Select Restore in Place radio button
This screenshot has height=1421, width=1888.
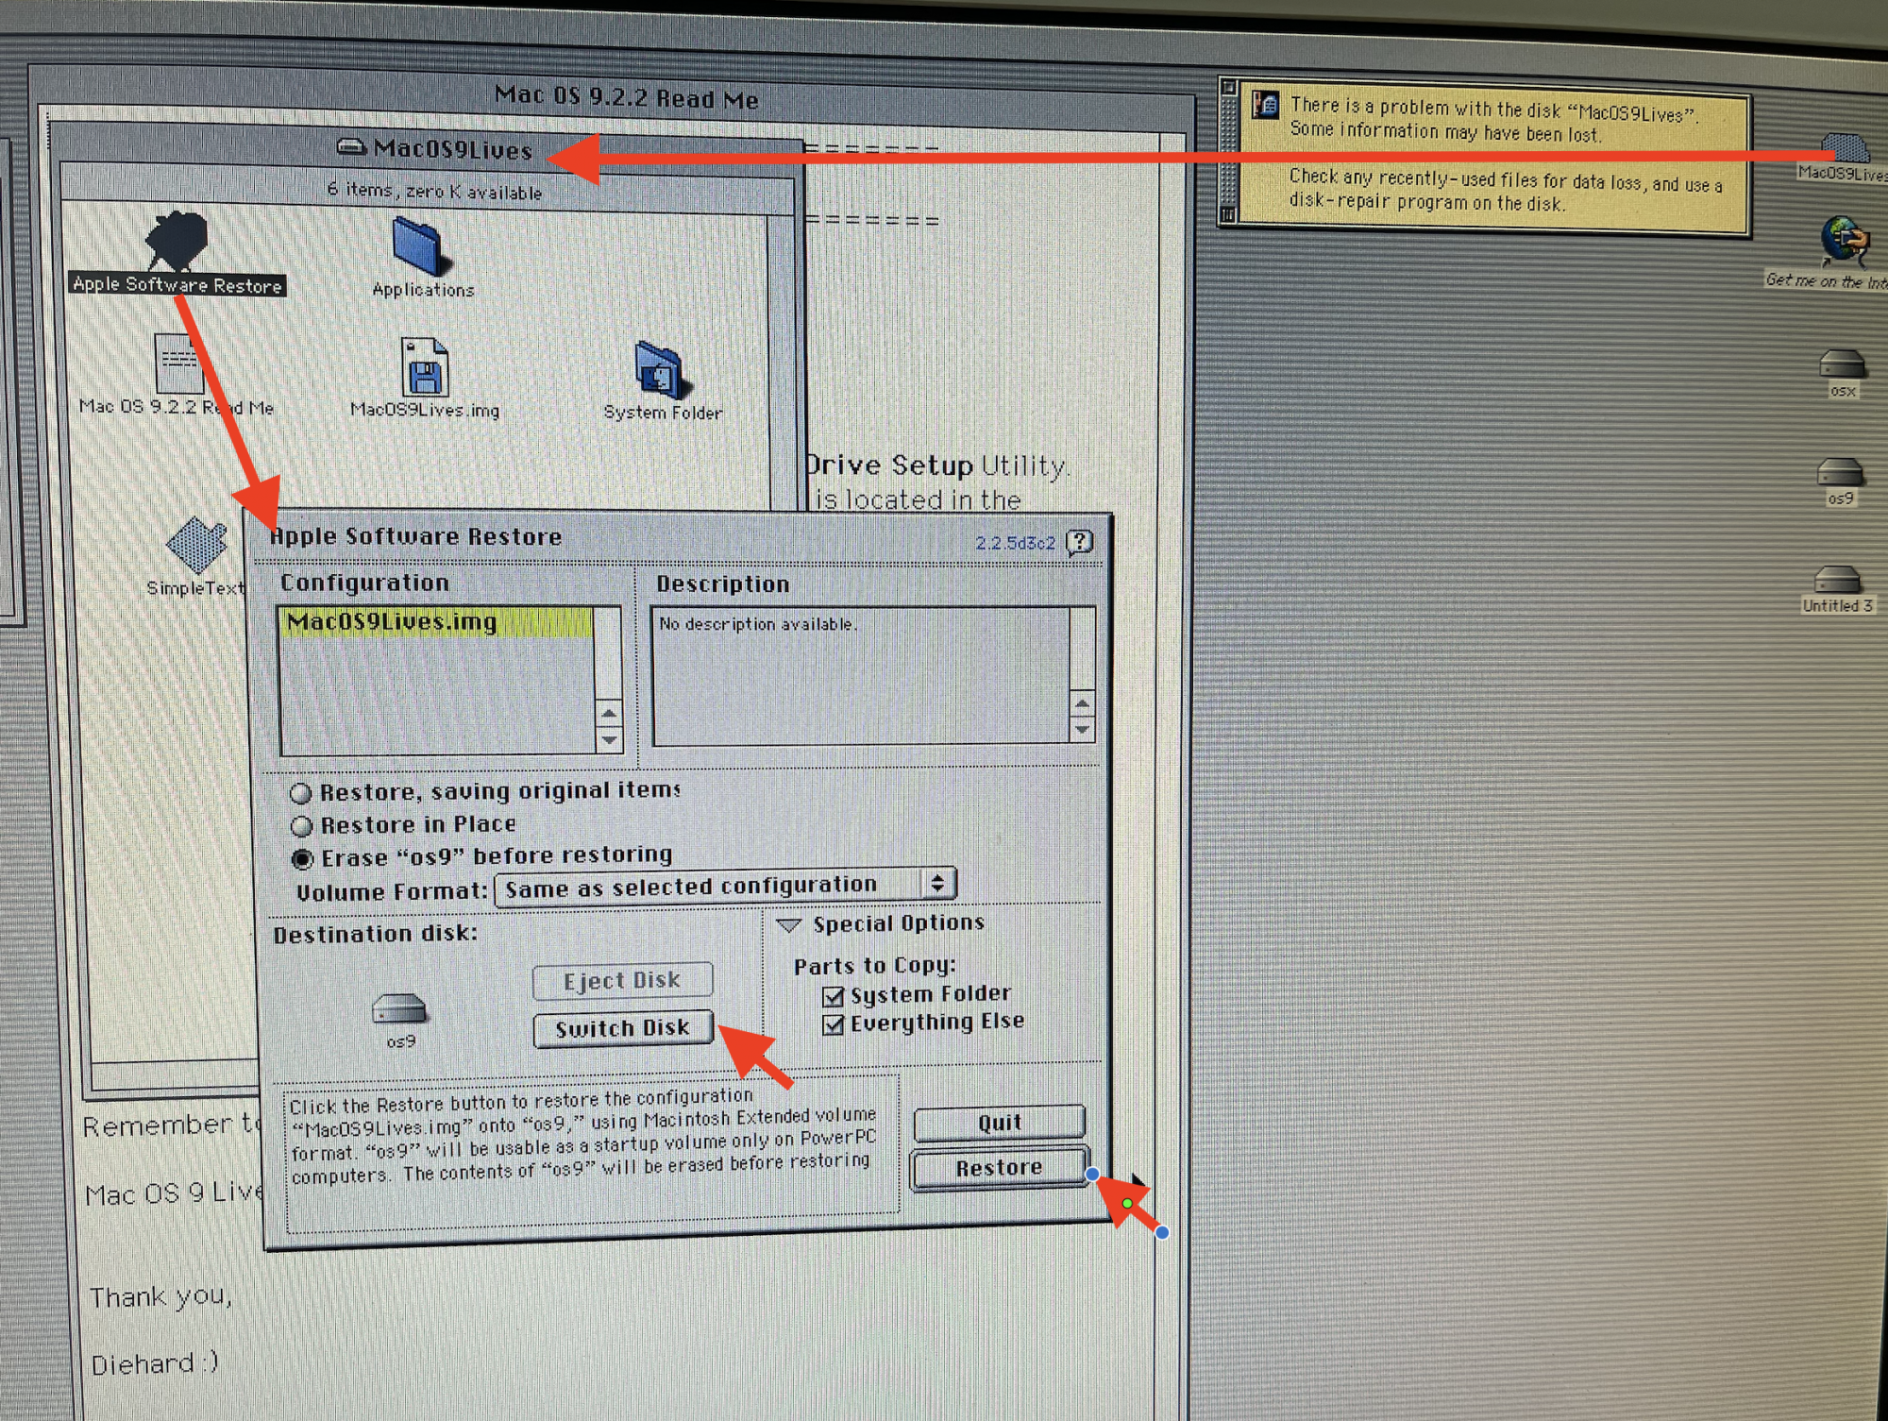(x=302, y=826)
